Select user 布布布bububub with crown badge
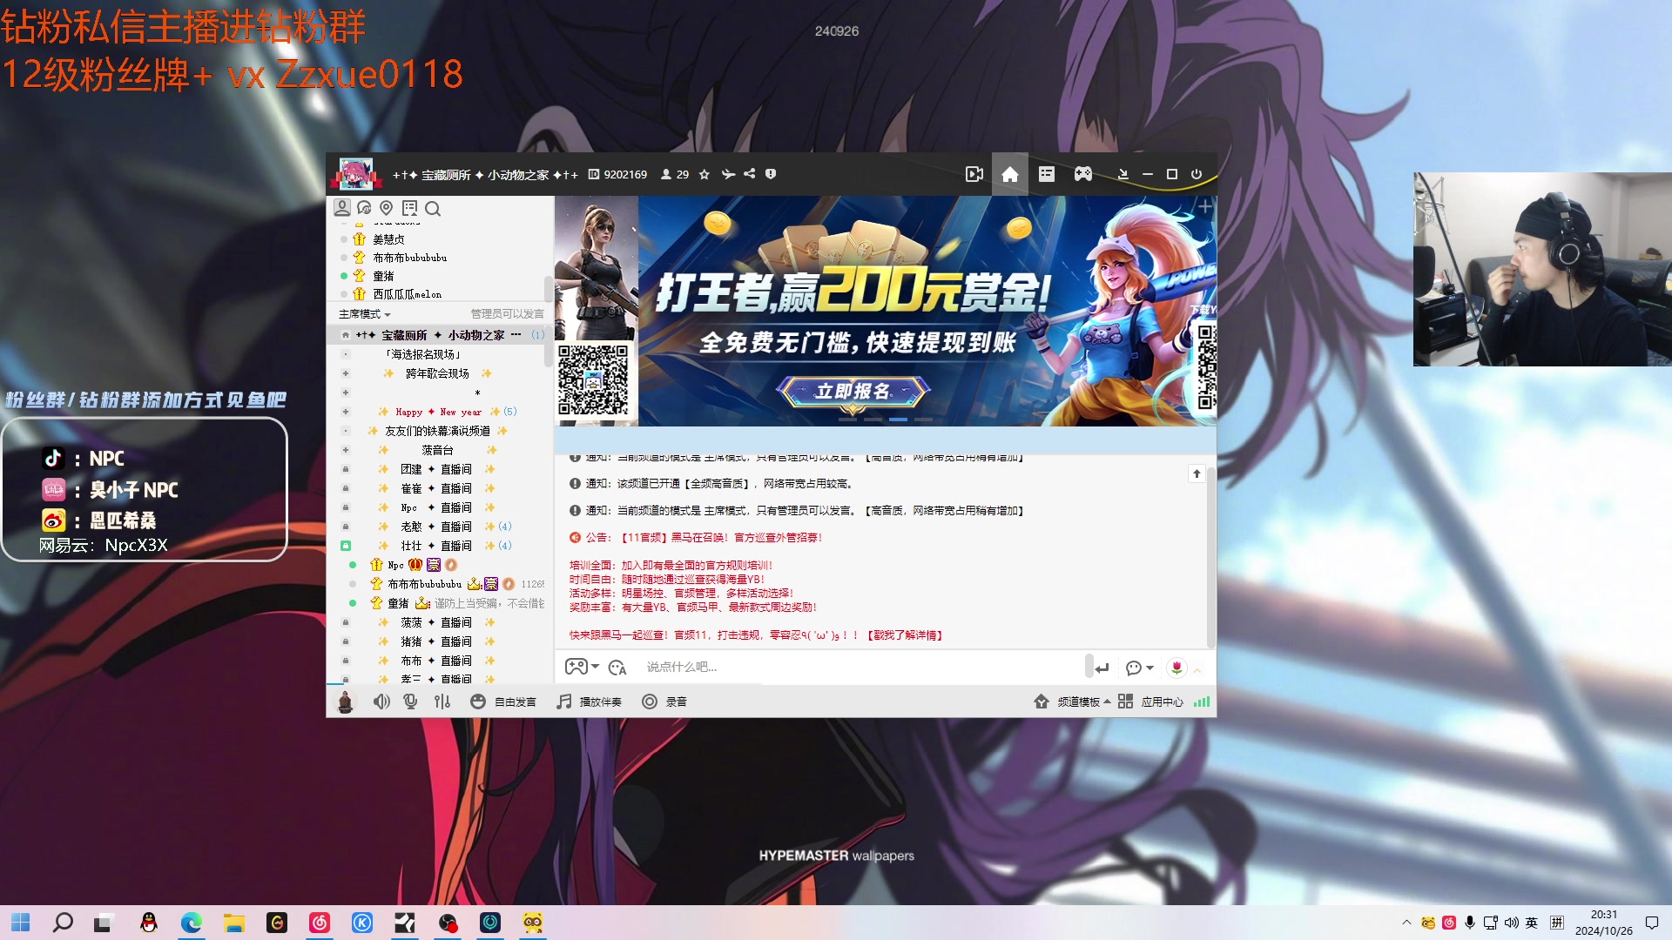This screenshot has height=940, width=1672. tap(424, 584)
